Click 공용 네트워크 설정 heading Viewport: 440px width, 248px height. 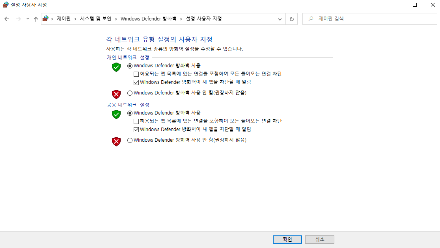pos(128,105)
